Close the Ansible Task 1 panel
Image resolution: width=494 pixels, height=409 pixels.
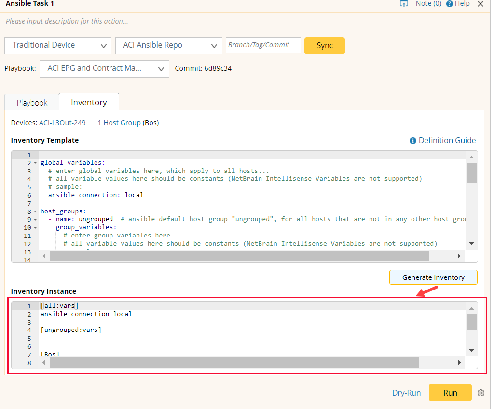(x=480, y=4)
